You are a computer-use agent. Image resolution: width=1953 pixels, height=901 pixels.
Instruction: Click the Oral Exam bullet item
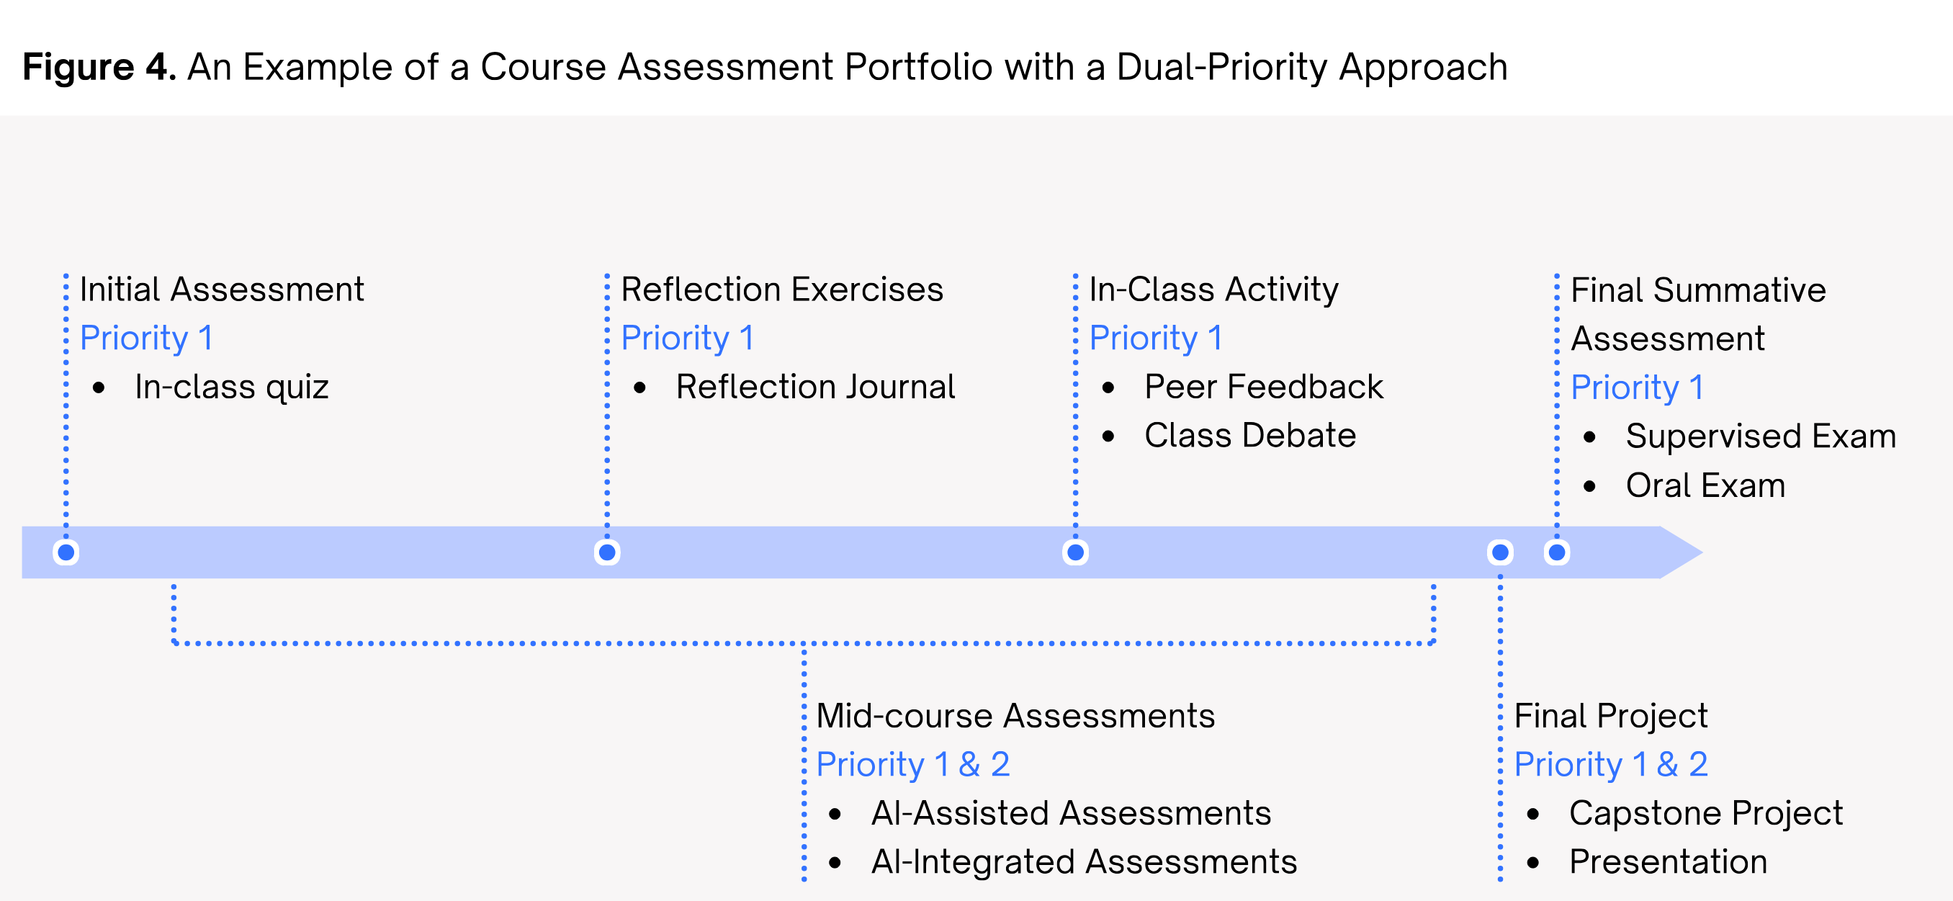point(1705,485)
